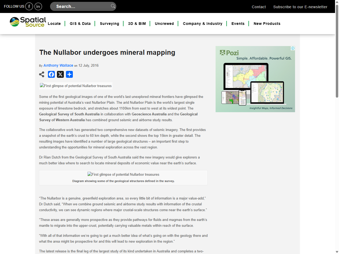Focus the Search input field

(83, 6)
